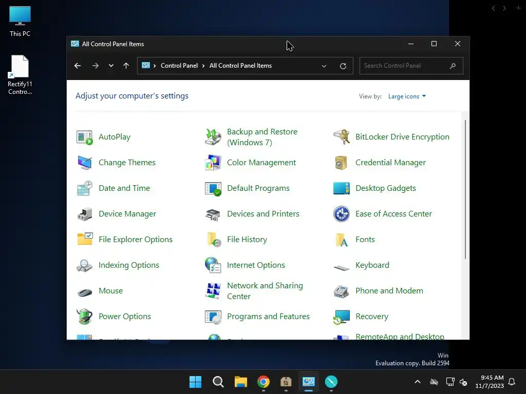Open BitLocker Drive Encryption icon
This screenshot has height=394, width=526.
pos(342,137)
